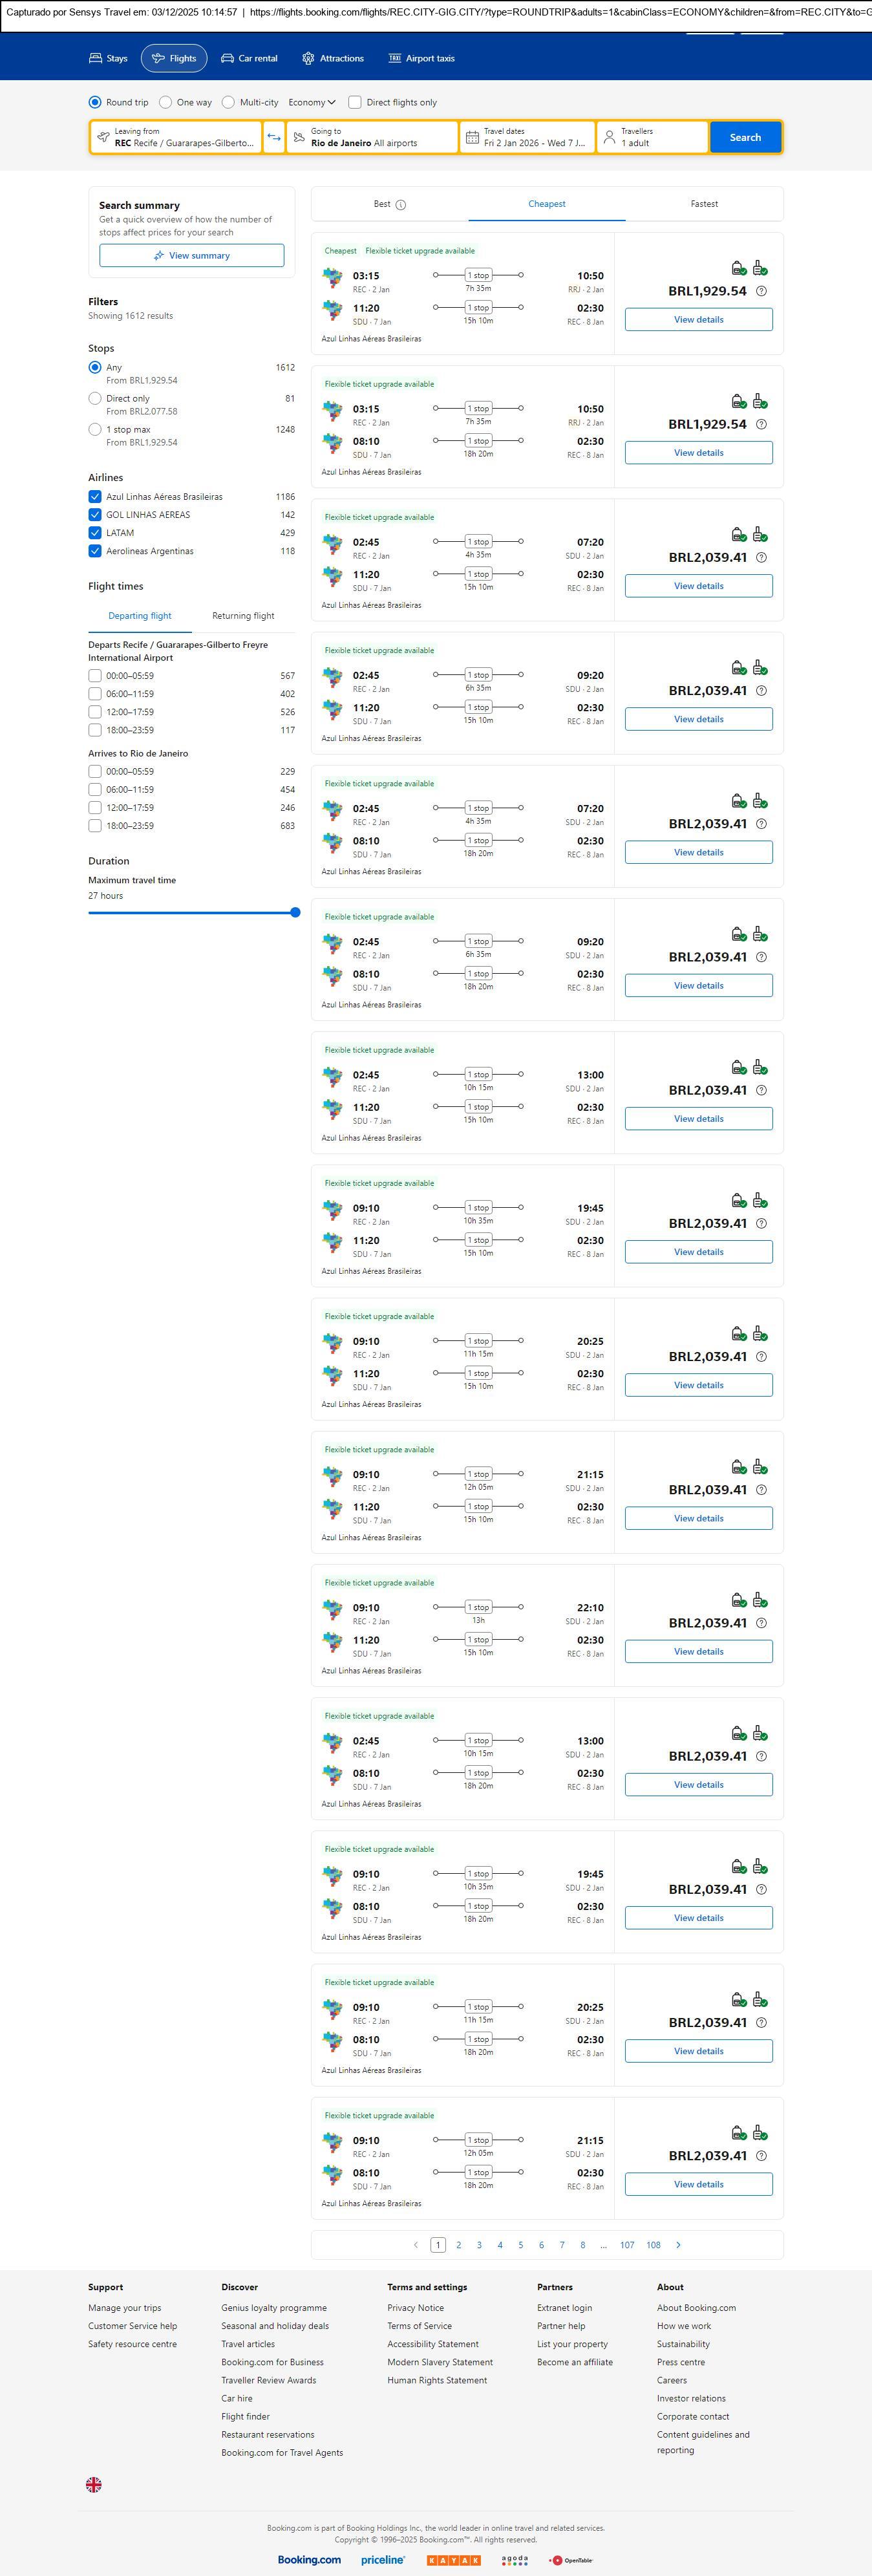Select the One way radio button

coord(166,102)
